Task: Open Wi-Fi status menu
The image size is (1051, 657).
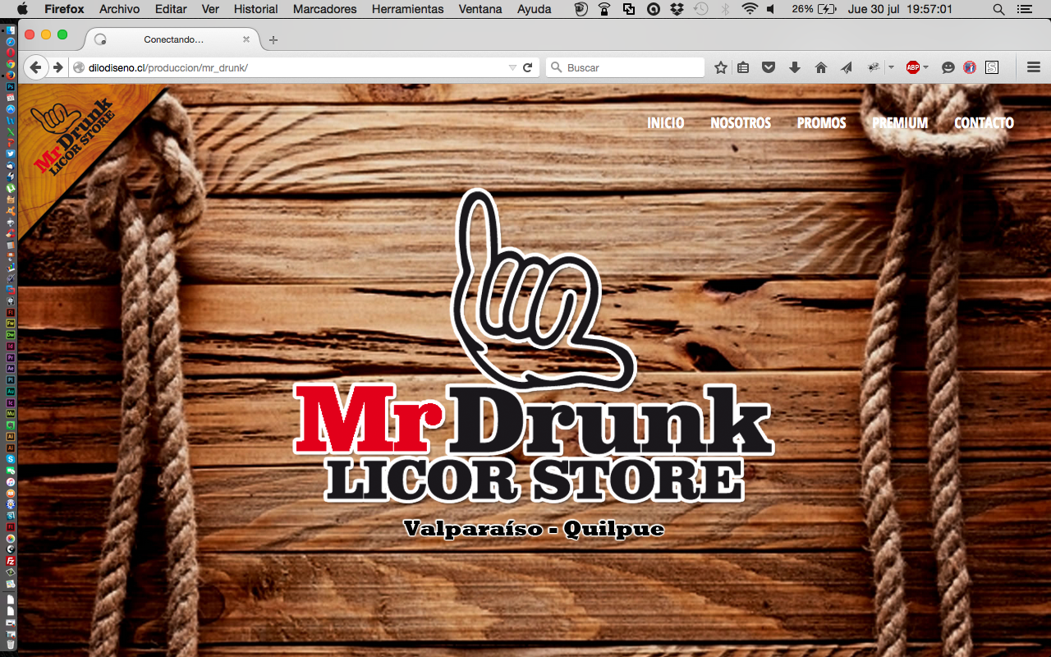Action: [749, 9]
